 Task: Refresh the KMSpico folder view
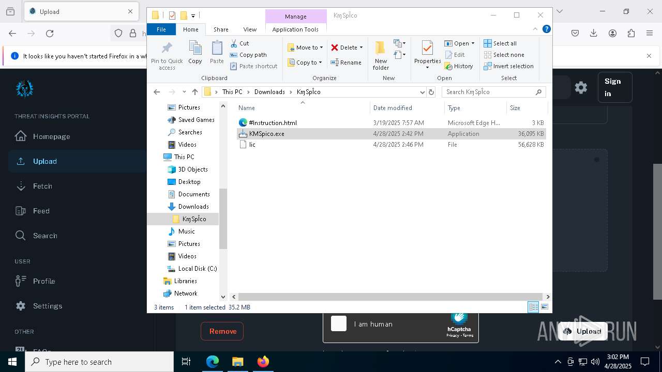point(431,92)
